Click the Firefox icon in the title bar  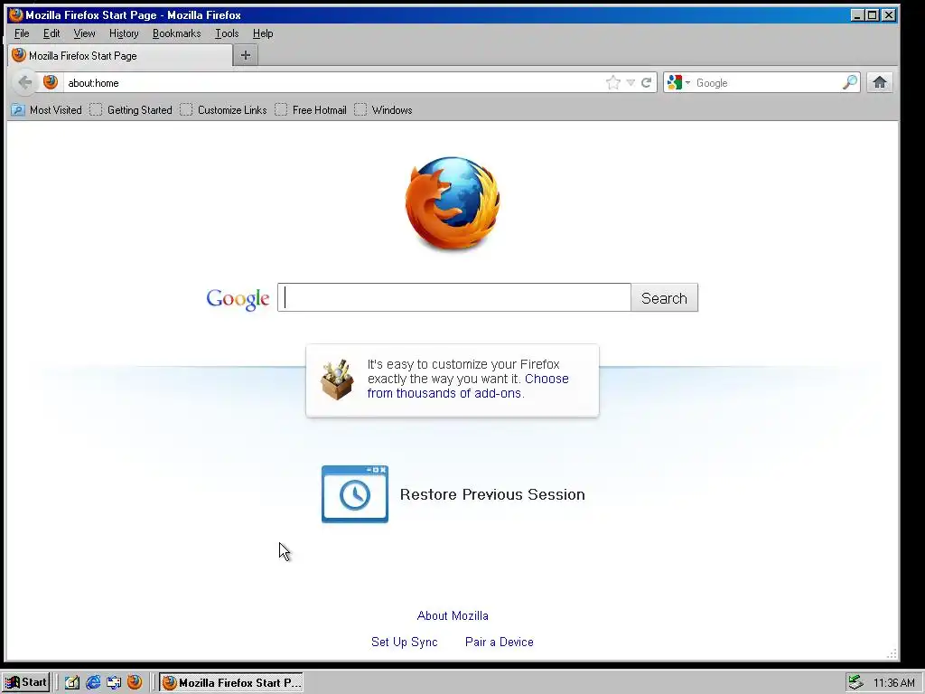click(x=16, y=14)
